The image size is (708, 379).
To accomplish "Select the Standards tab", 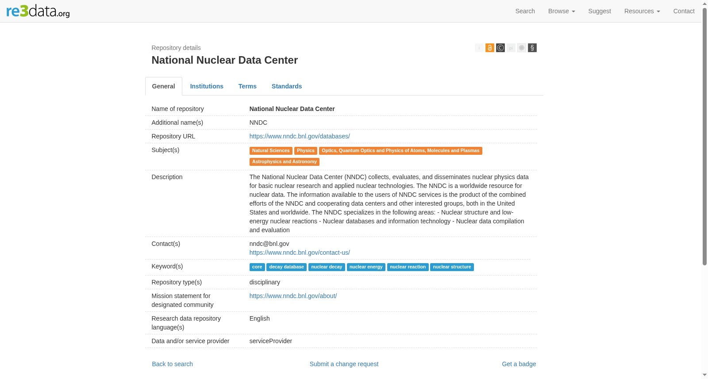I will [x=287, y=86].
